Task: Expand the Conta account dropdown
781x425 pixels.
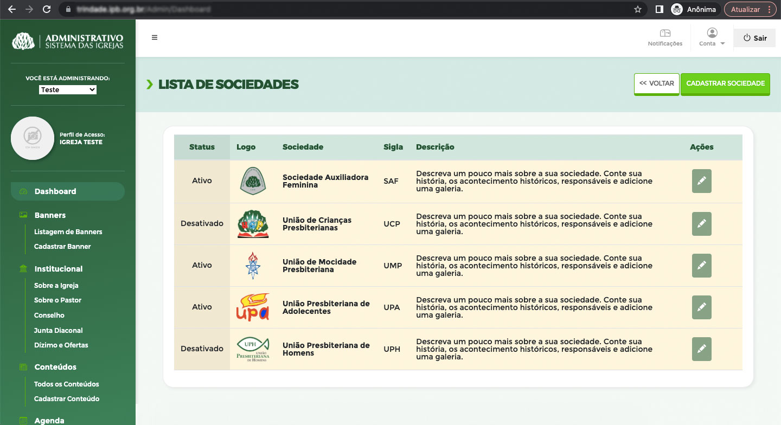Action: [712, 38]
